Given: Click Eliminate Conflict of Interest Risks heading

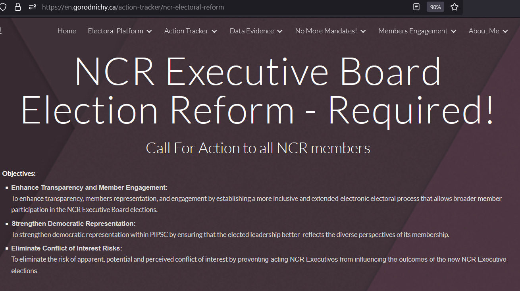Looking at the screenshot, I should pos(67,248).
